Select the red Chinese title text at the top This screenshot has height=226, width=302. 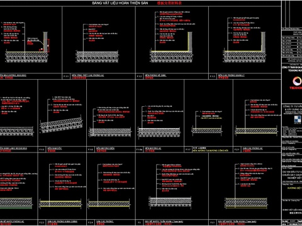coord(169,3)
